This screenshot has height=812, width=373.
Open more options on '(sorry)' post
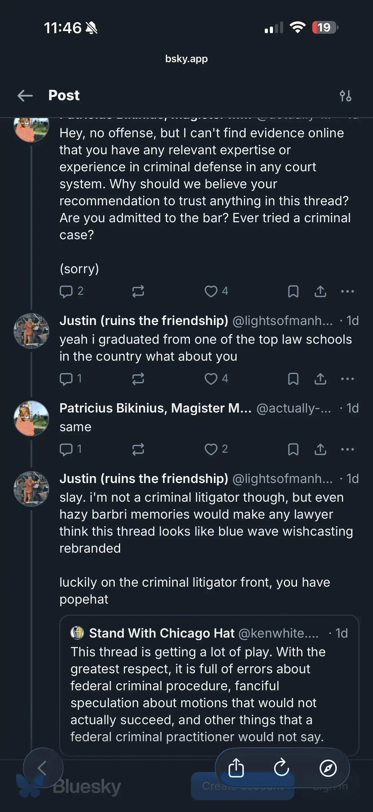click(347, 291)
